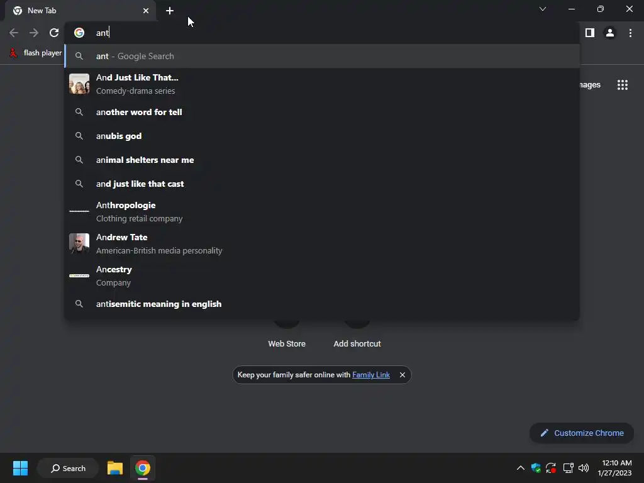Click the search icon beside 'antisemitic meaning in english'
The image size is (644, 483).
click(79, 304)
